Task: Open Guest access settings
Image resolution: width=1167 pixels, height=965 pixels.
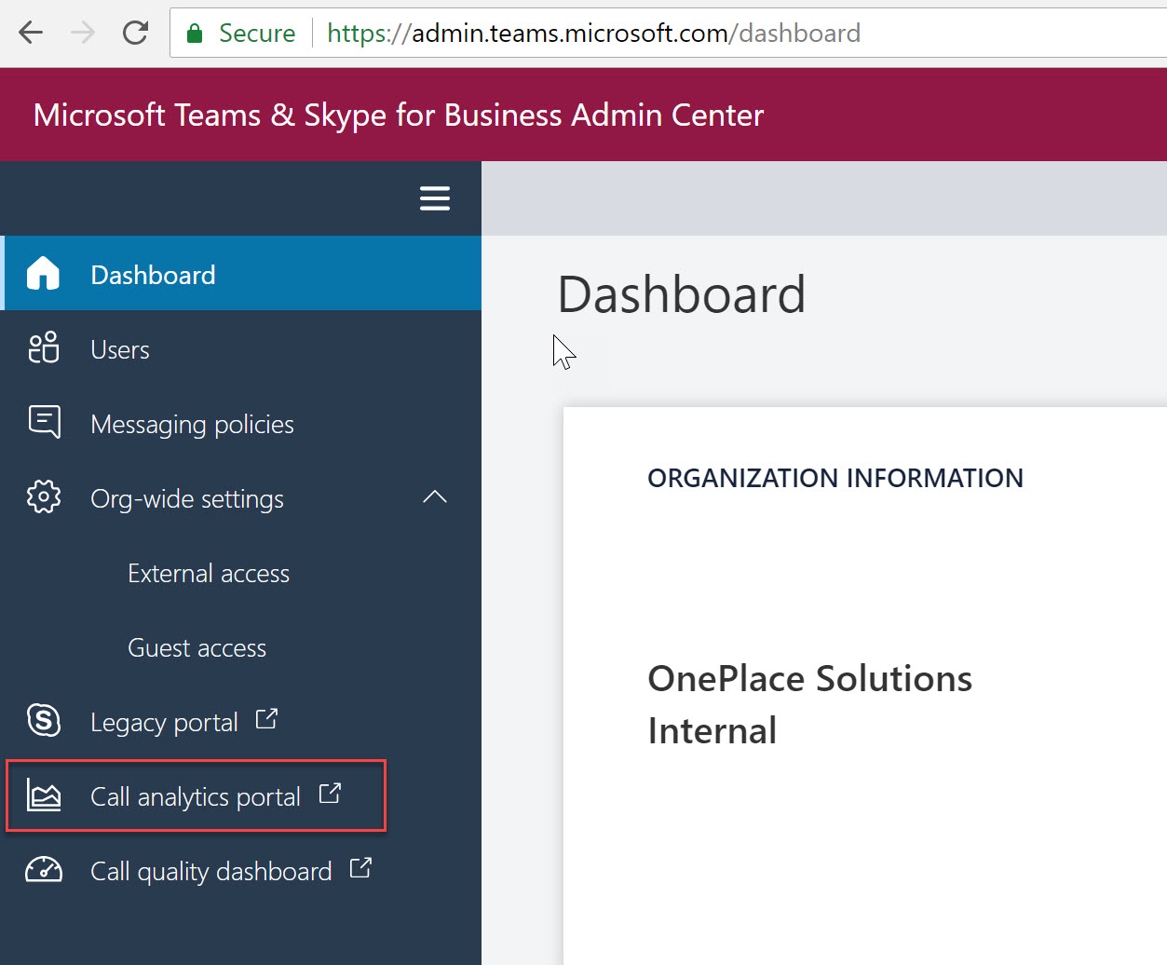Action: pyautogui.click(x=197, y=648)
